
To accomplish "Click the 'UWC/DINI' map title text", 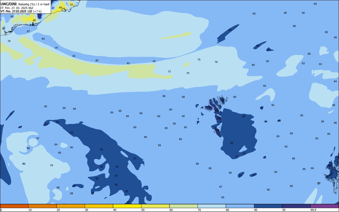I will tap(8, 4).
